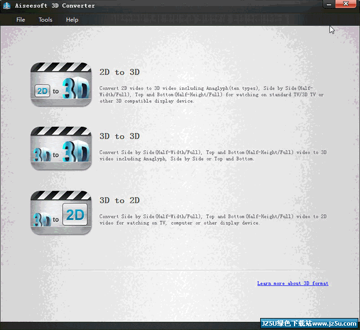Open the 2D to 3D clapperboard icon

(61, 84)
